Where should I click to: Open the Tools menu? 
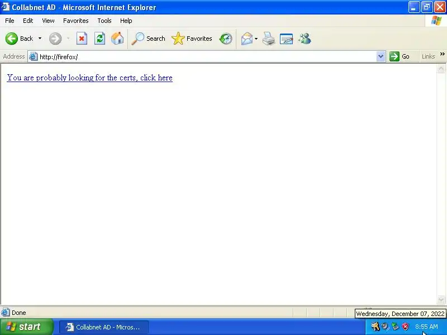(x=104, y=21)
